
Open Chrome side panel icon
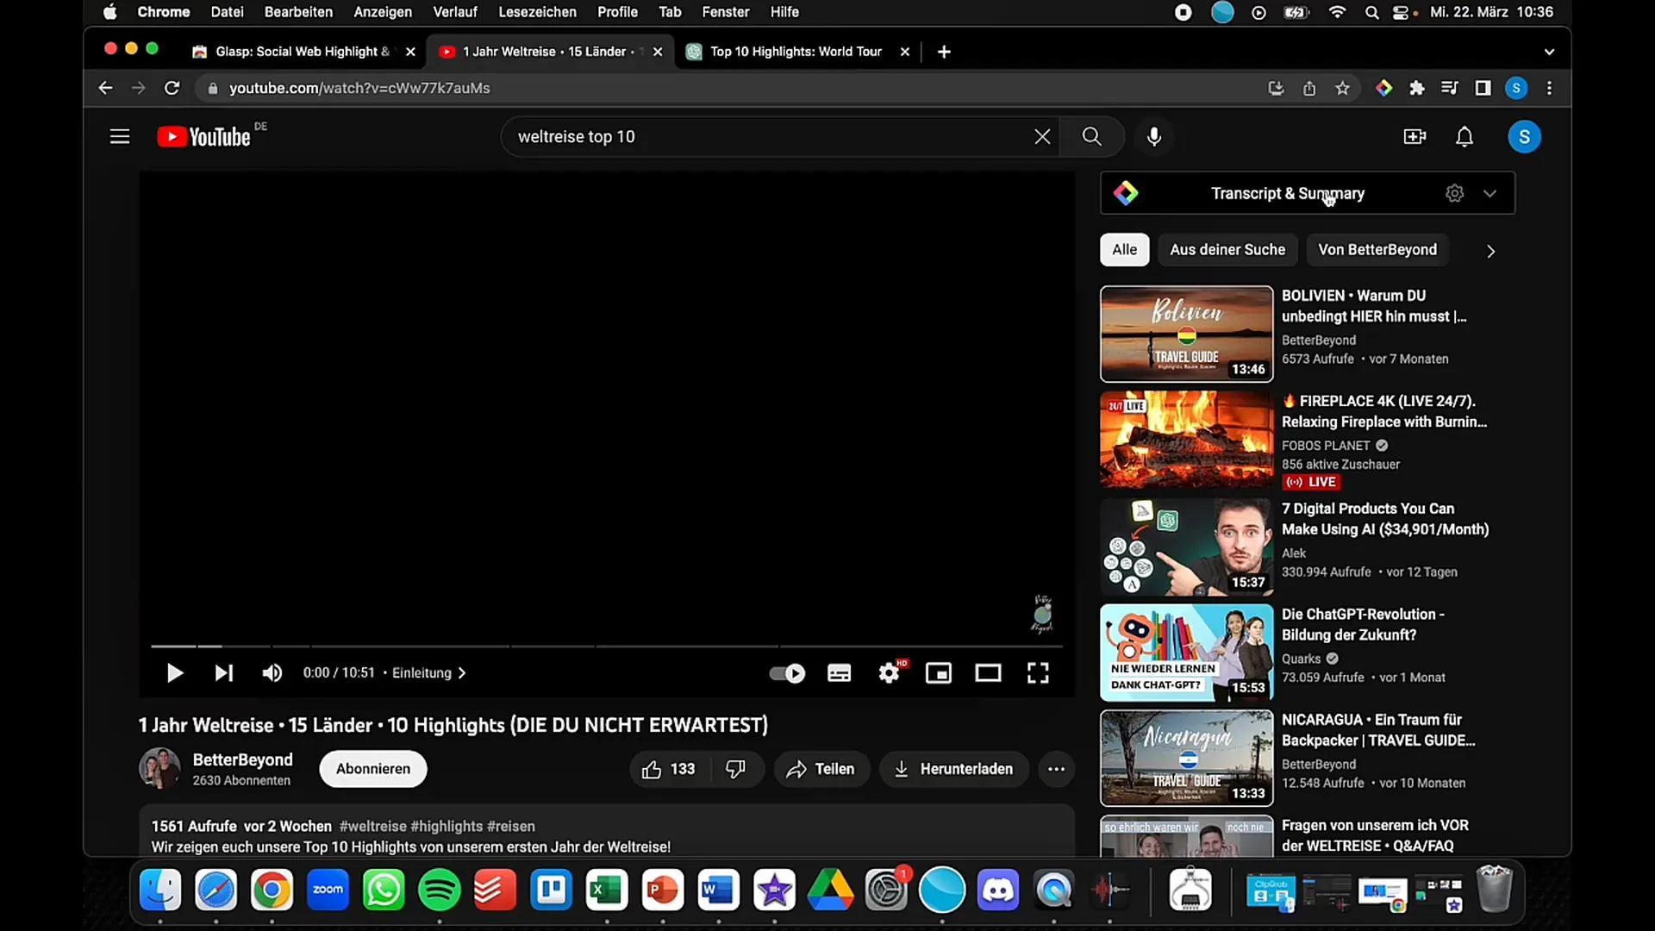[x=1483, y=88]
